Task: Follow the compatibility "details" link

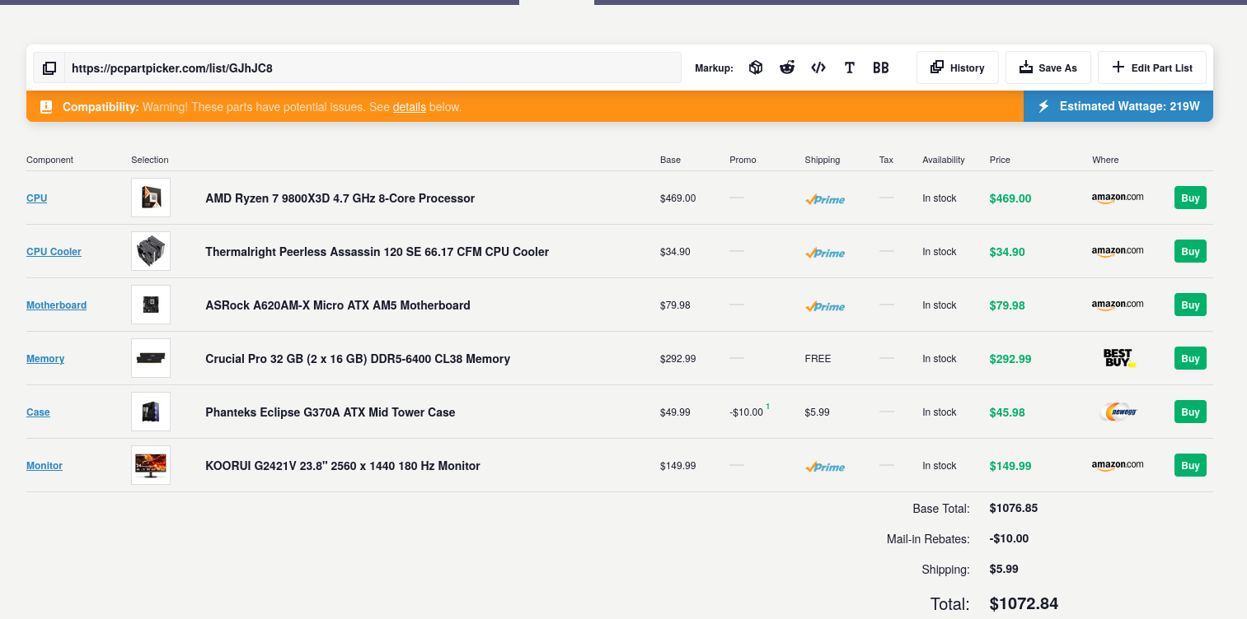Action: click(410, 107)
